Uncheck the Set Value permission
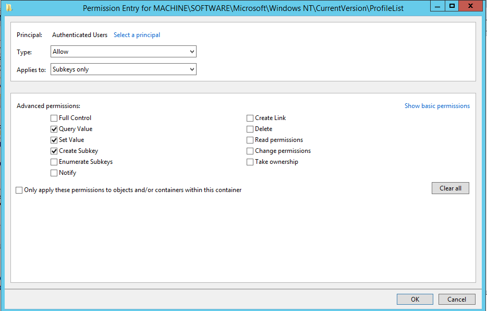The image size is (487, 311). click(54, 140)
